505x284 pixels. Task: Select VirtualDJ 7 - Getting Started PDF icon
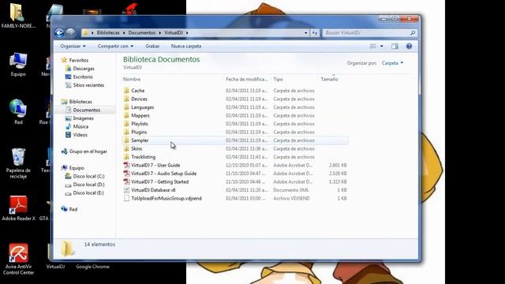(x=126, y=182)
